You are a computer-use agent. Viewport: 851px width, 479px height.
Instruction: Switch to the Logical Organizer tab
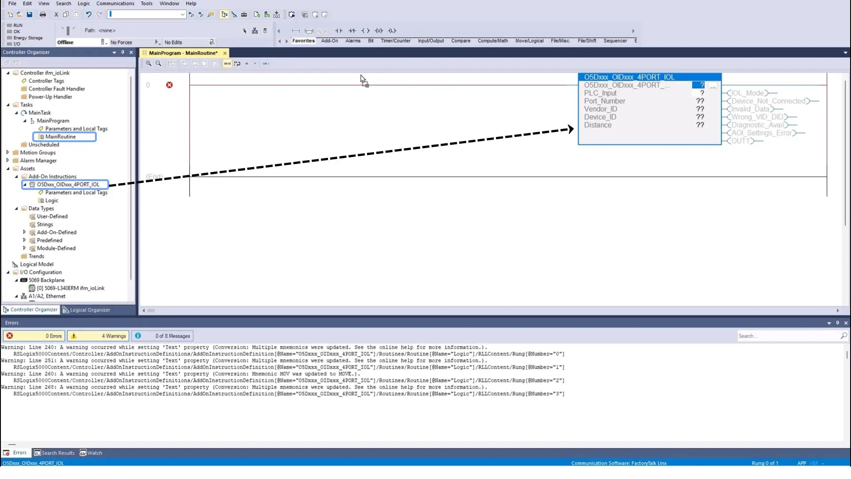86,310
